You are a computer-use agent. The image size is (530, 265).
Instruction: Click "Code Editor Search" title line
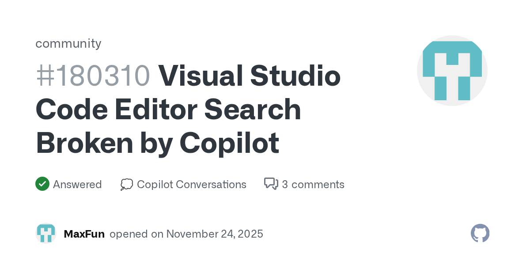pyautogui.click(x=168, y=109)
